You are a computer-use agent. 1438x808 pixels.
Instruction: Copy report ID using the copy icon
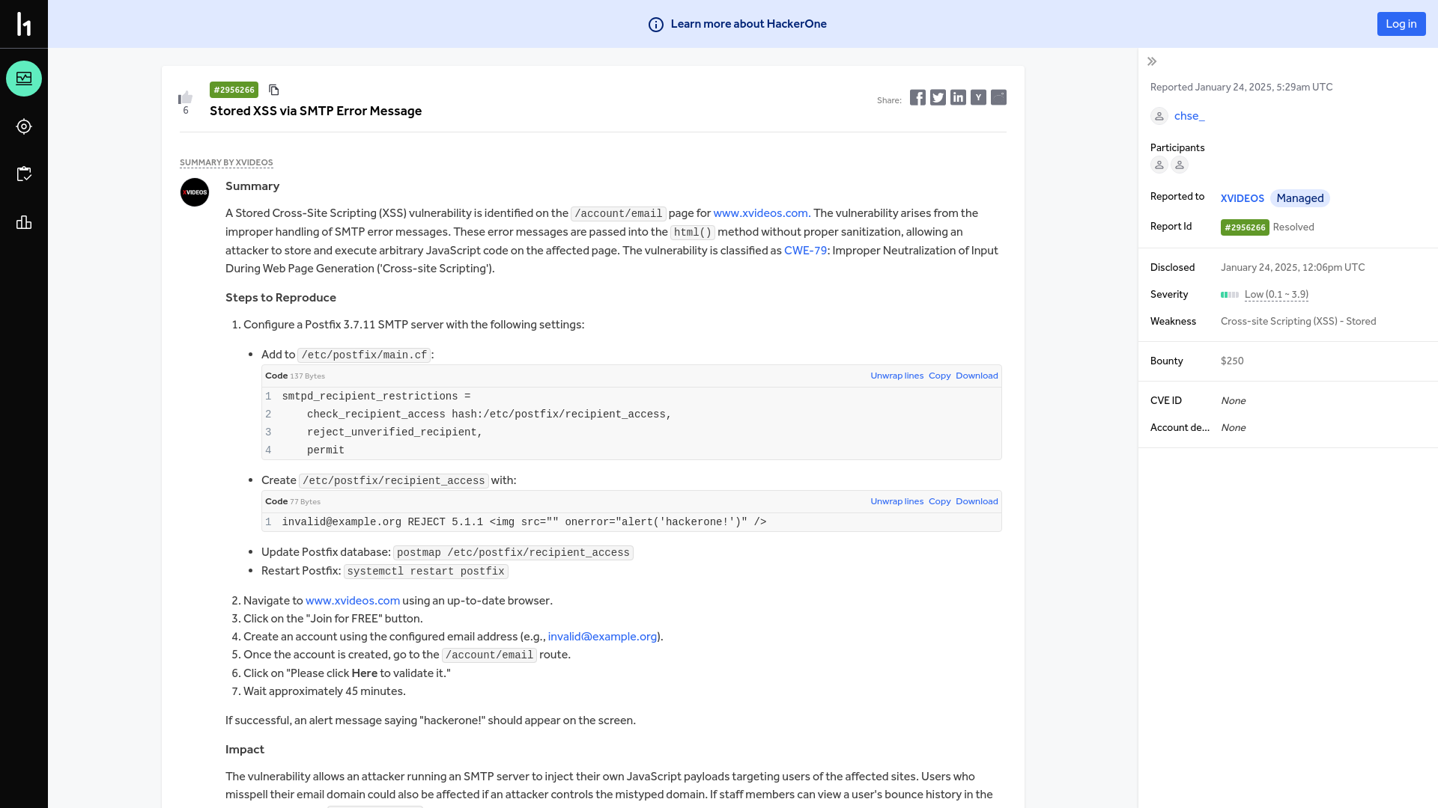(274, 90)
